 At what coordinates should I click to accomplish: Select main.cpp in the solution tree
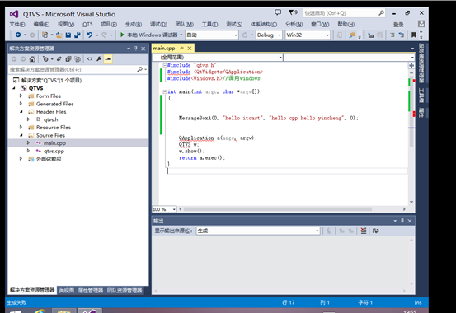tap(54, 143)
